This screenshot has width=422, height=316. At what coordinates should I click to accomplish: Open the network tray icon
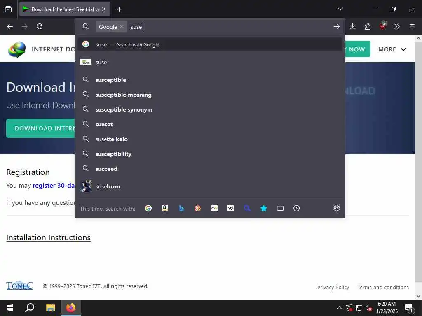[359, 308]
